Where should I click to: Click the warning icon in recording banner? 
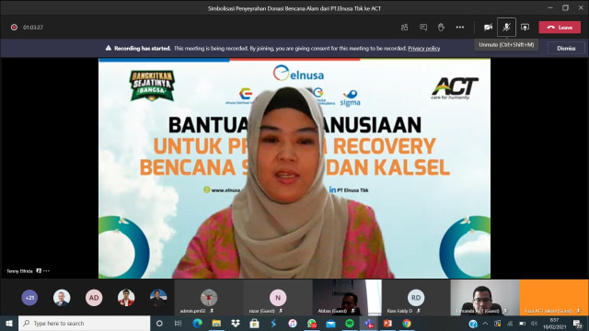pos(109,48)
